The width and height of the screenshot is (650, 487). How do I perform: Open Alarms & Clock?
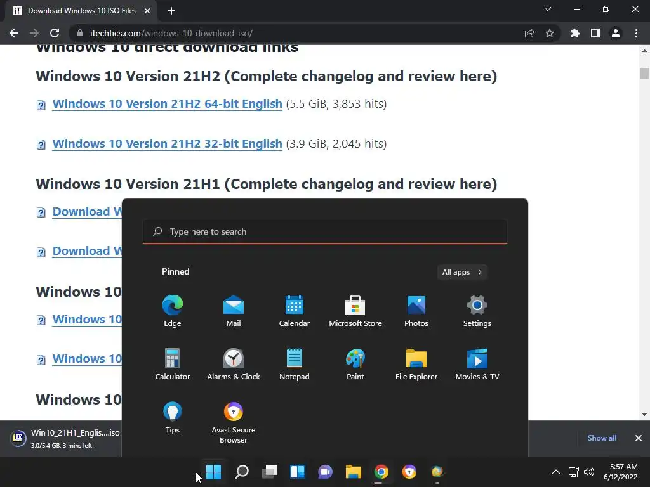[x=234, y=365]
